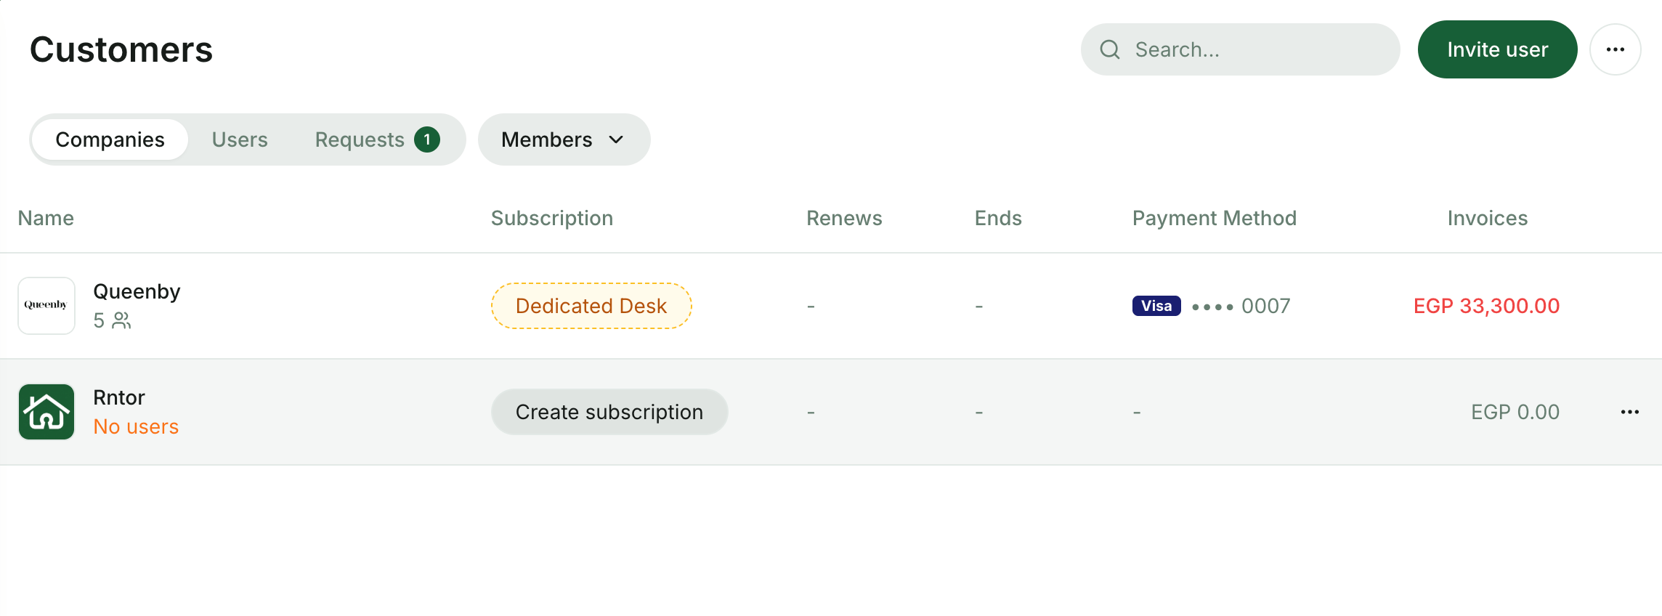Screen dimensions: 1662x616
Task: Click the Invite user button
Action: tap(1497, 49)
